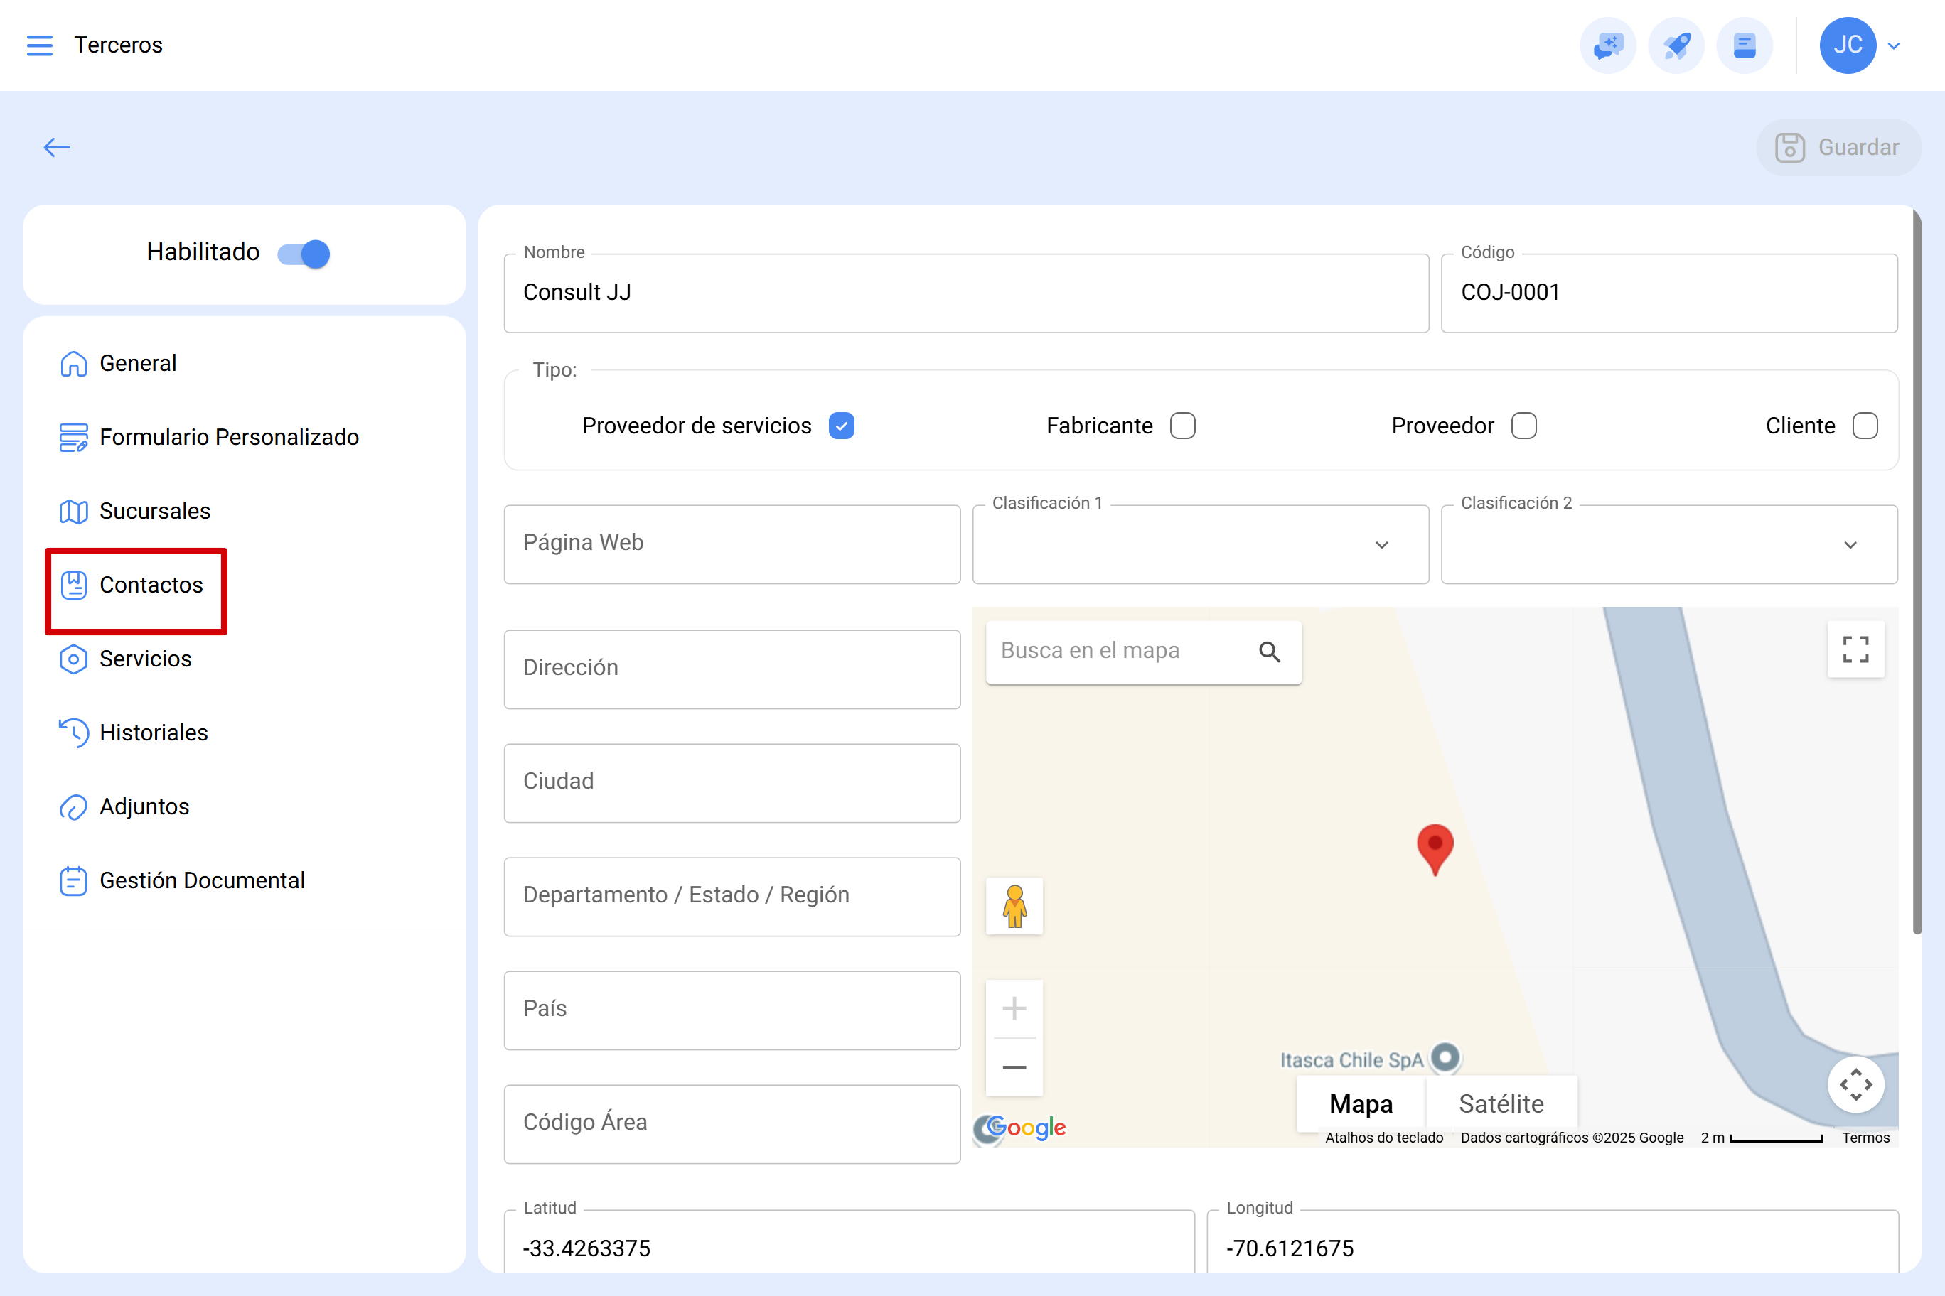Click the País field
The height and width of the screenshot is (1296, 1945).
click(x=732, y=1010)
